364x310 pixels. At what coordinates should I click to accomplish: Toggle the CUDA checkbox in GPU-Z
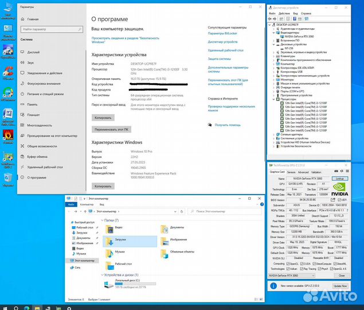click(x=302, y=263)
